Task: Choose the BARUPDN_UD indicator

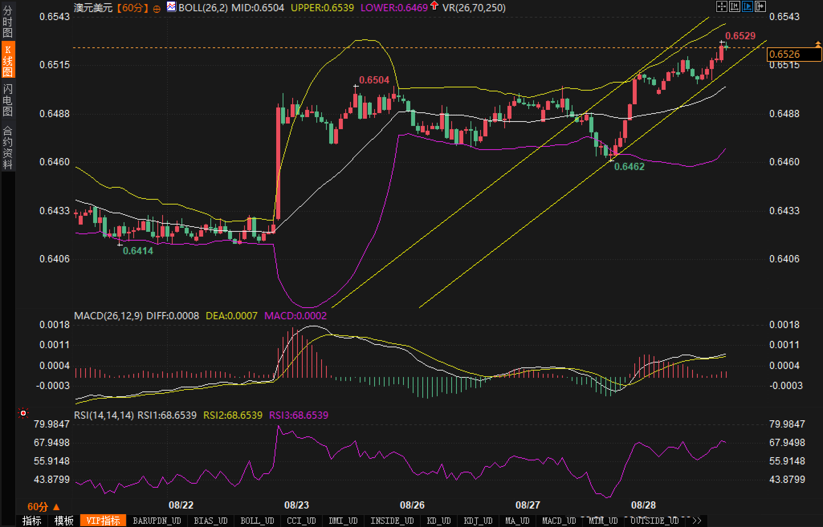Action: (157, 521)
